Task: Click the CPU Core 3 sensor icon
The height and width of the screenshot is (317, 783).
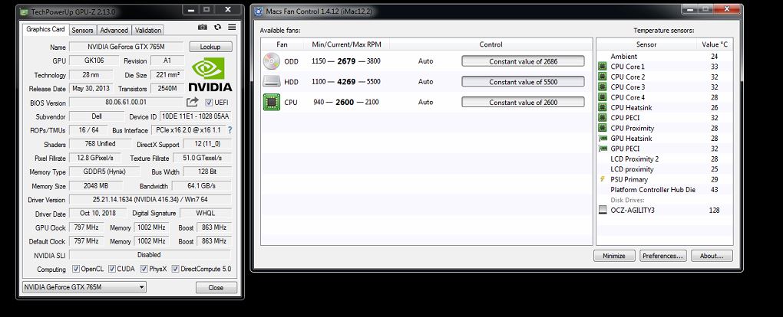Action: [x=603, y=87]
